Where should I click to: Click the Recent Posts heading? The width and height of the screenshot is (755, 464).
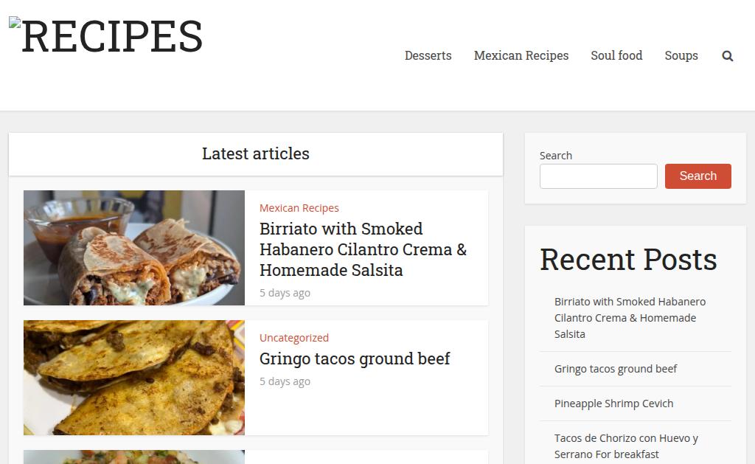pos(628,260)
